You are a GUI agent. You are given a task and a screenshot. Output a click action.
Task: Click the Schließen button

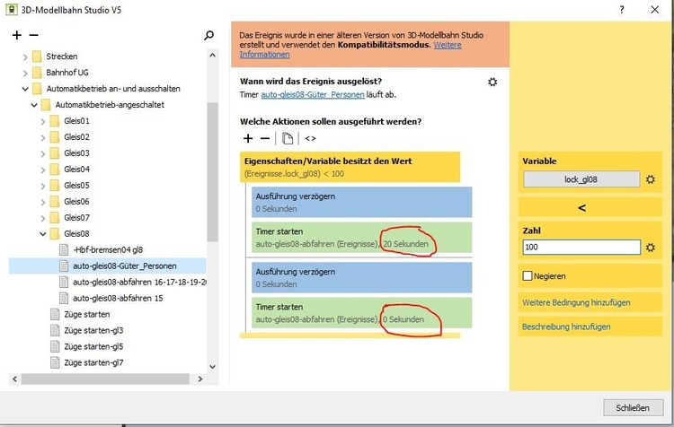[633, 407]
